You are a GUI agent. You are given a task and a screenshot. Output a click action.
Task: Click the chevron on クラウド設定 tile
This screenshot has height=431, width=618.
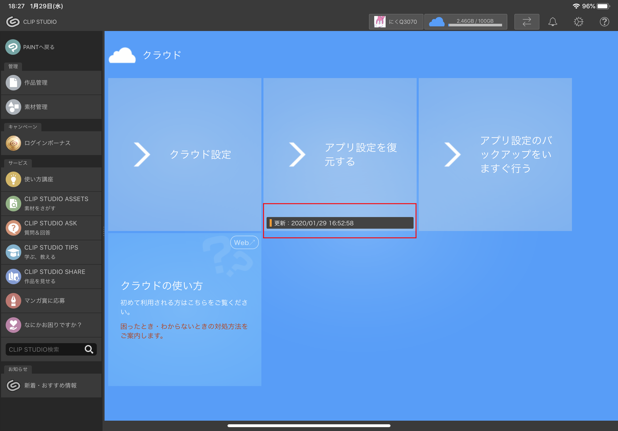click(142, 154)
